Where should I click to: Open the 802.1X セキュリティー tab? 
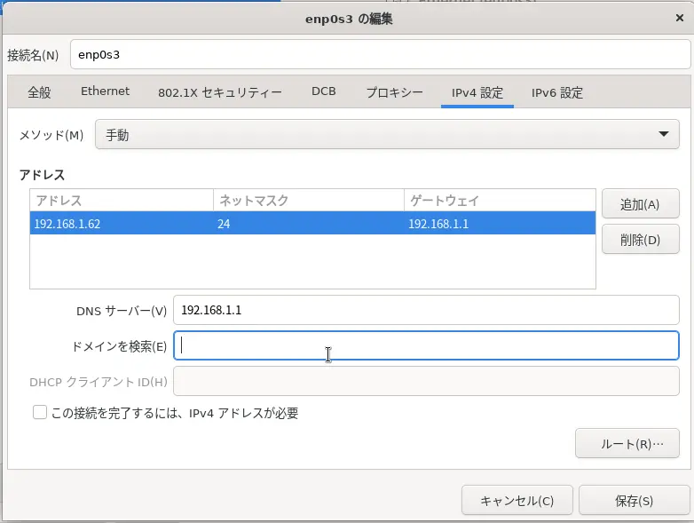[220, 92]
